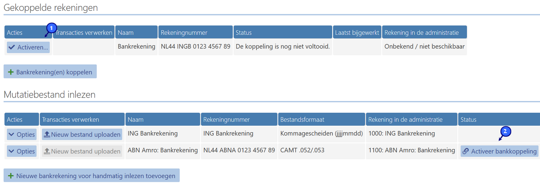Select the NL44 INGB 0123 4567 89 cell

coord(195,46)
